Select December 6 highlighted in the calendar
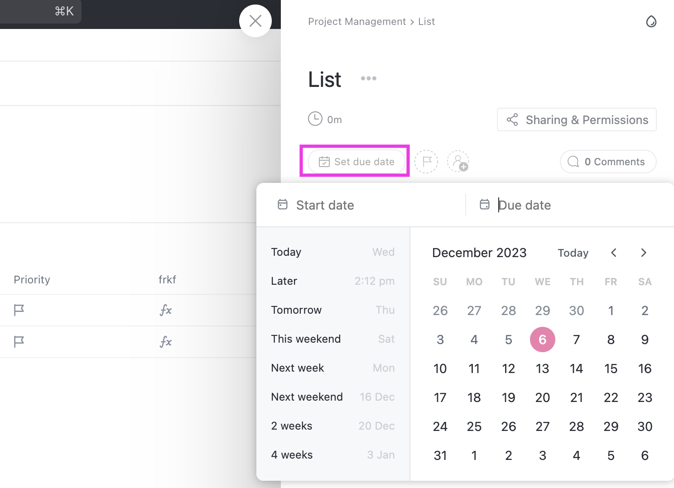The height and width of the screenshot is (488, 674). coord(543,339)
